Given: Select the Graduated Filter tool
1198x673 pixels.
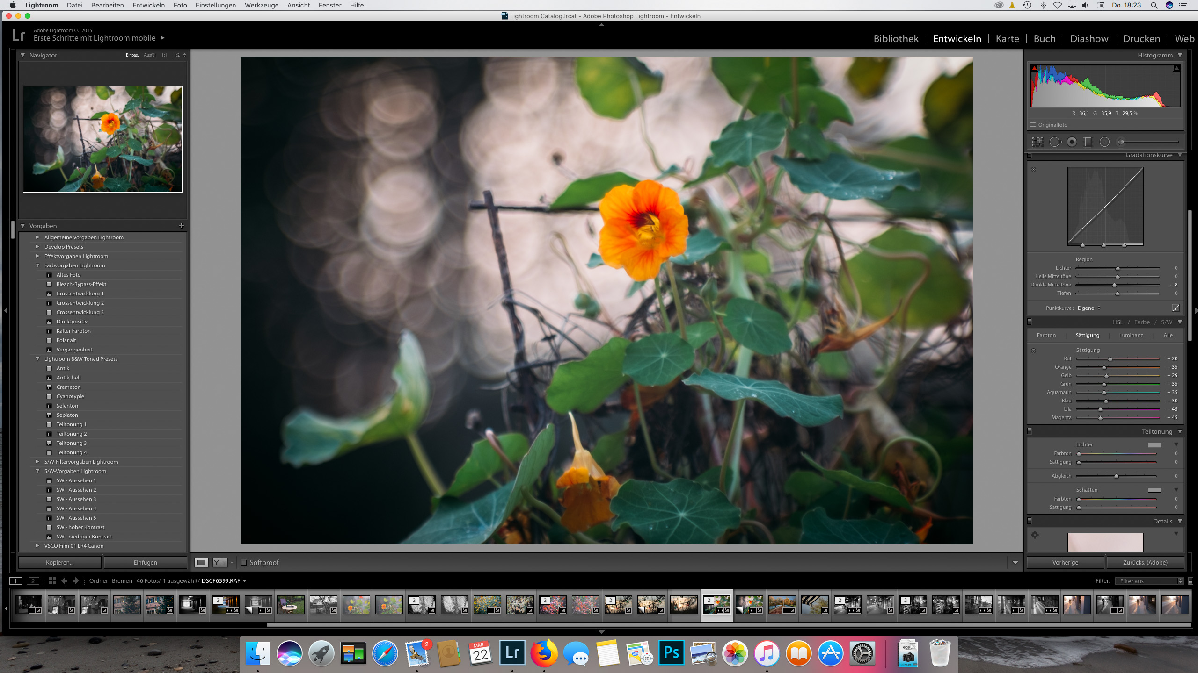Looking at the screenshot, I should click(x=1088, y=142).
